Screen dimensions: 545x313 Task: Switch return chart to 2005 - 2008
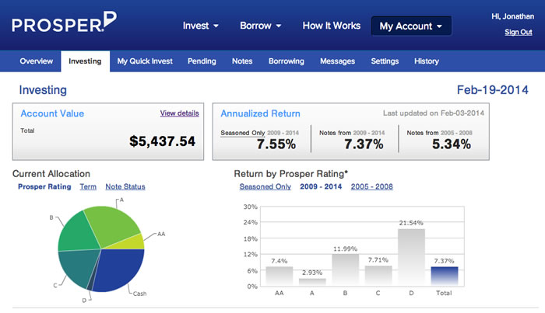[x=371, y=186]
